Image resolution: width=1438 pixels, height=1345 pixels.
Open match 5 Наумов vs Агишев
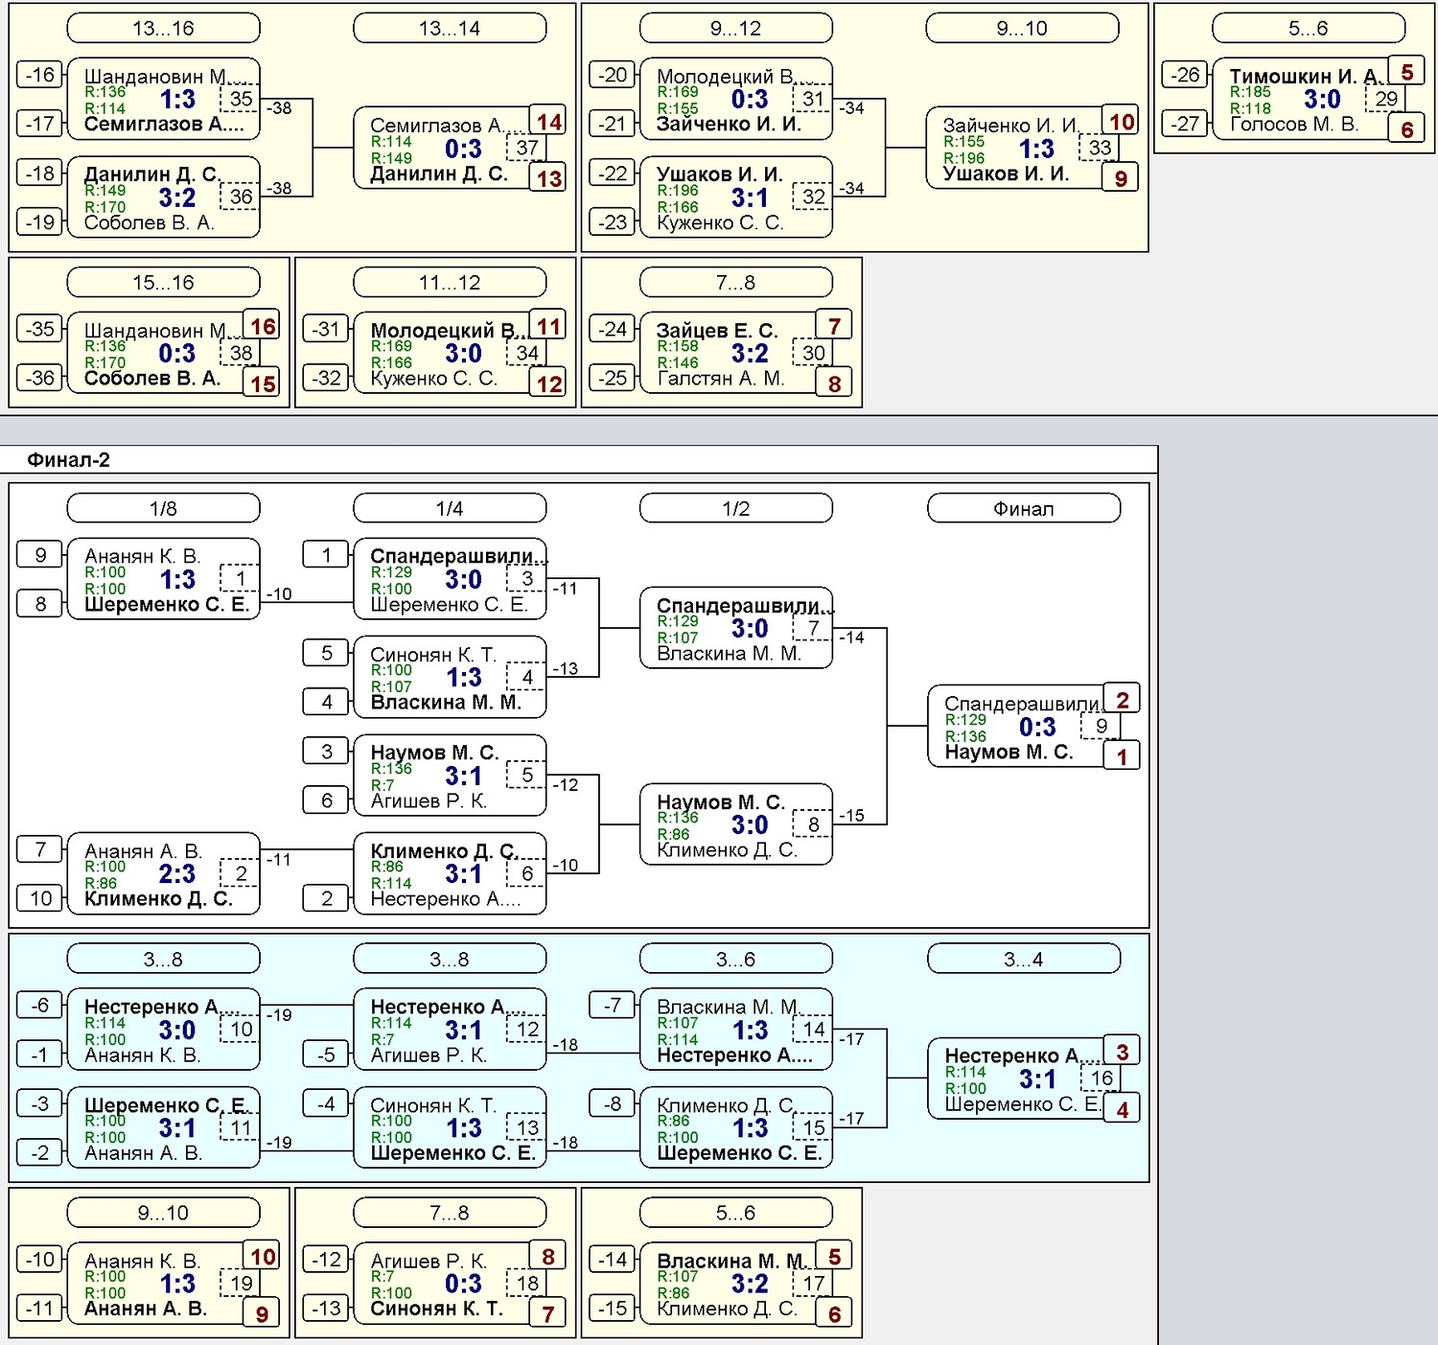pos(450,777)
